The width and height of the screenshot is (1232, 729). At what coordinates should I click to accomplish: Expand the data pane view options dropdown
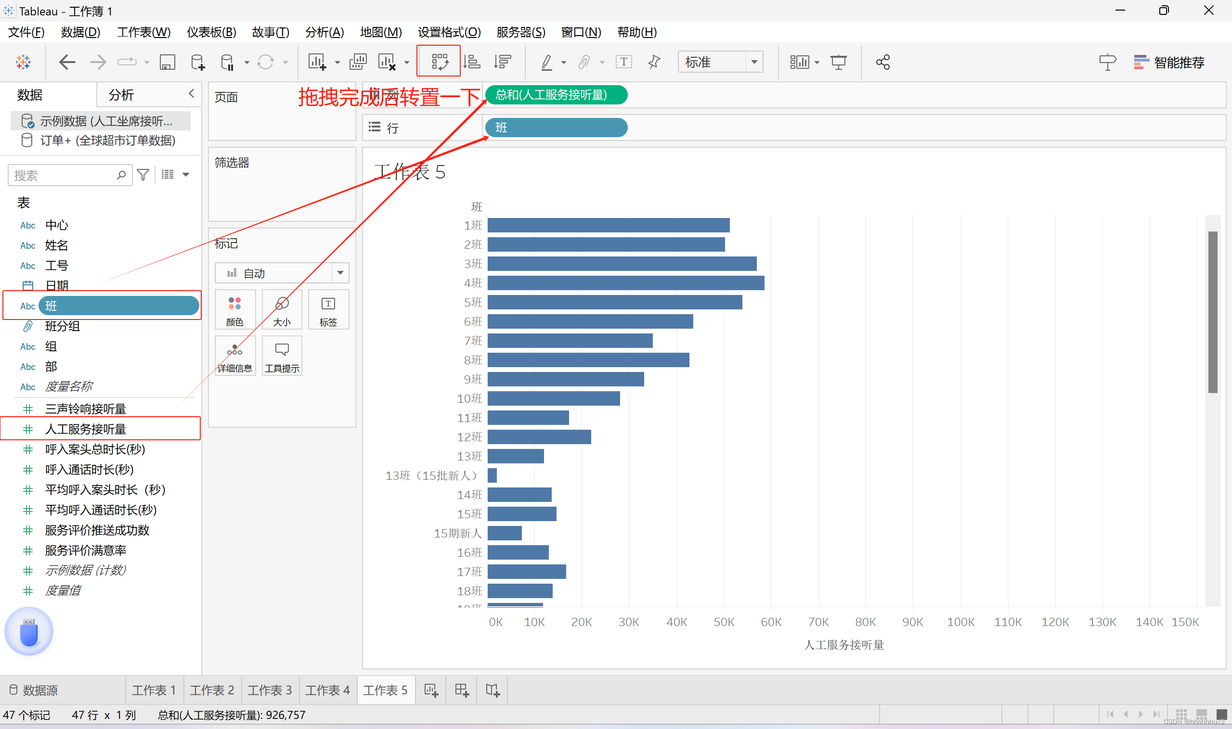pos(186,174)
